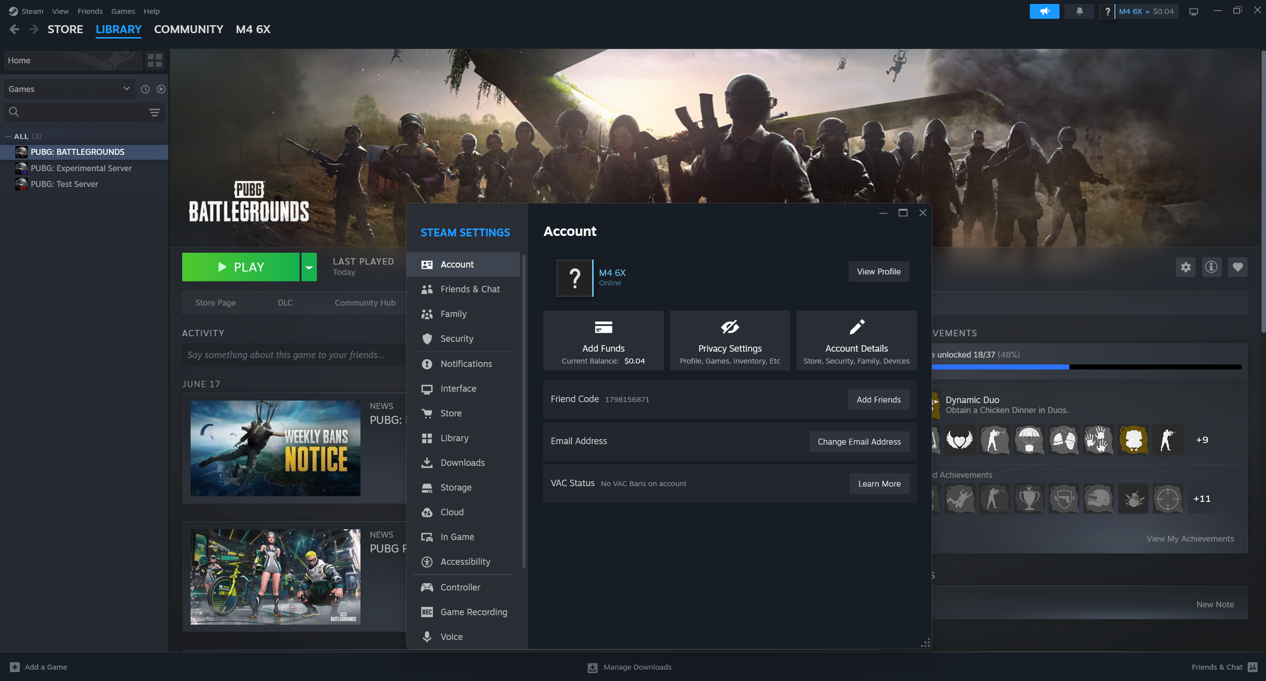This screenshot has width=1266, height=681.
Task: Open PUBG game settings gear icon
Action: 1185,267
